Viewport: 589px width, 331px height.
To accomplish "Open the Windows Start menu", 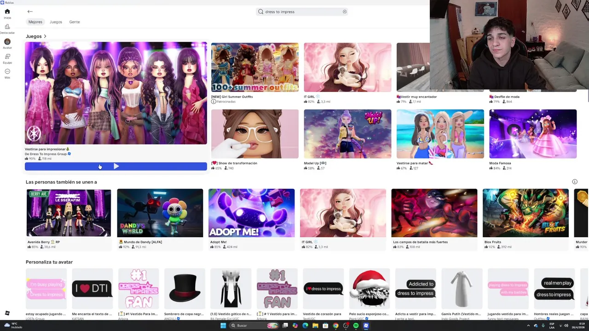I will click(223, 325).
